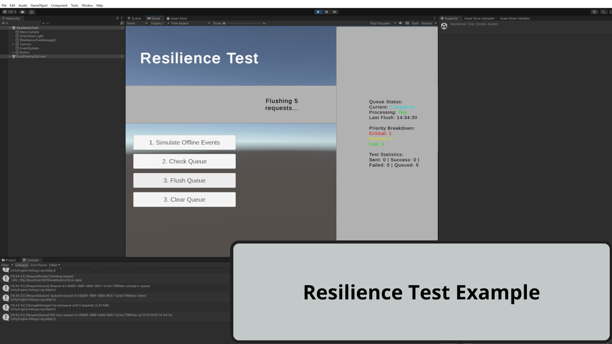
Task: Open the Asset Store Validator tab
Action: [515, 18]
